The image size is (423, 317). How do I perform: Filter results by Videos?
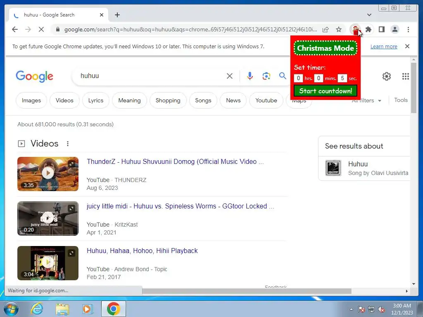64,100
